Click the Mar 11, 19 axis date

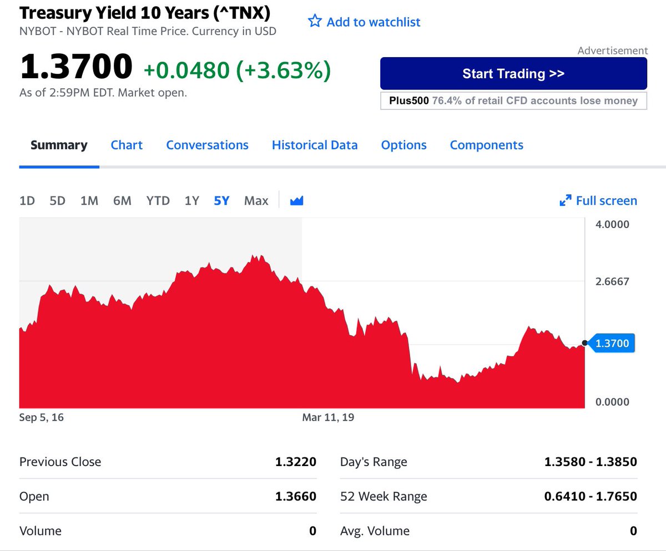(x=328, y=417)
